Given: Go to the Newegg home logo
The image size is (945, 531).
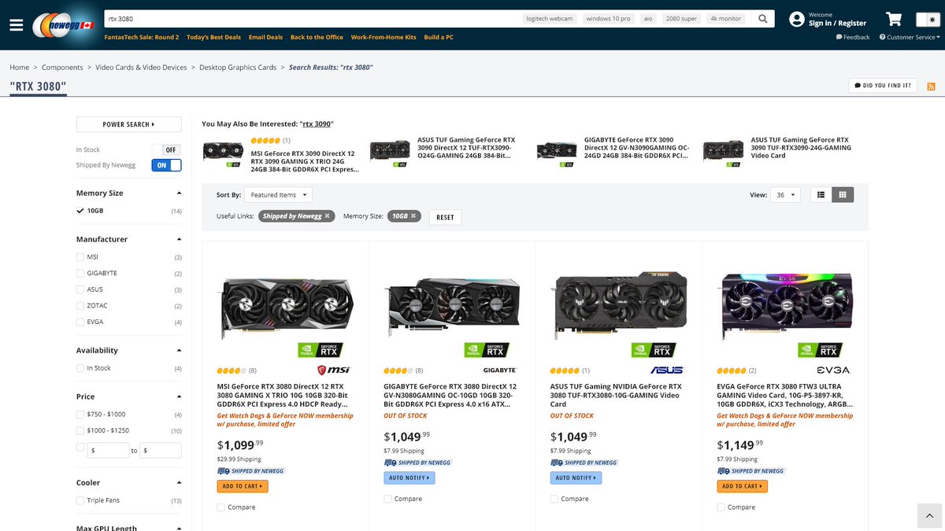Looking at the screenshot, I should 62,24.
